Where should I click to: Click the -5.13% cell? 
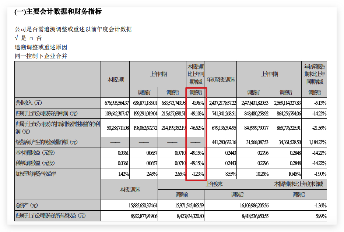click(x=320, y=103)
